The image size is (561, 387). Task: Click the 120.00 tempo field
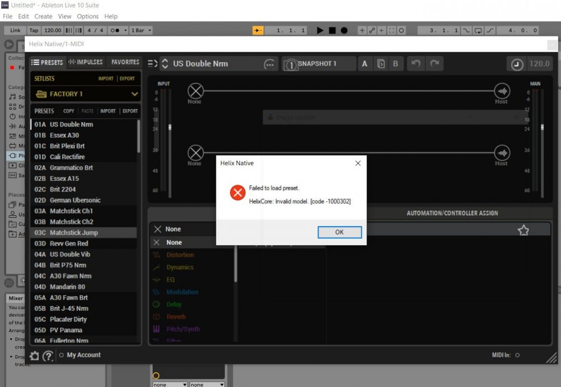[53, 30]
